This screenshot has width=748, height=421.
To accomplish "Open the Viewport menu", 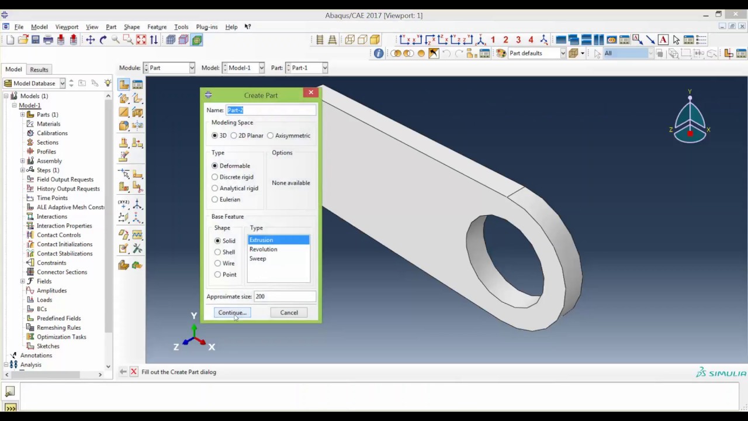I will point(67,27).
